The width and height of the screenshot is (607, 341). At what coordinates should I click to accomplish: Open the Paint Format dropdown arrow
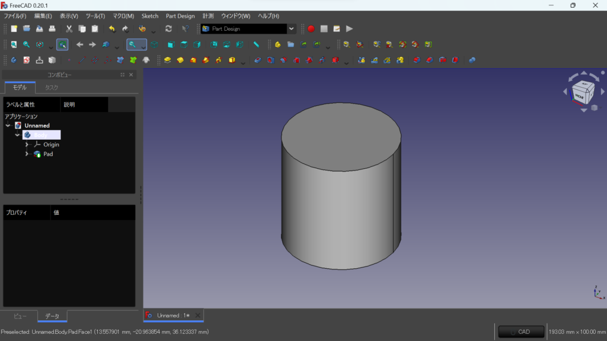154,31
